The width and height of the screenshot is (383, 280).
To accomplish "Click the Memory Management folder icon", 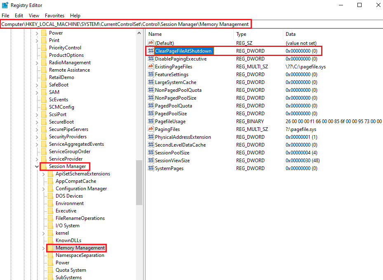I will (50, 248).
